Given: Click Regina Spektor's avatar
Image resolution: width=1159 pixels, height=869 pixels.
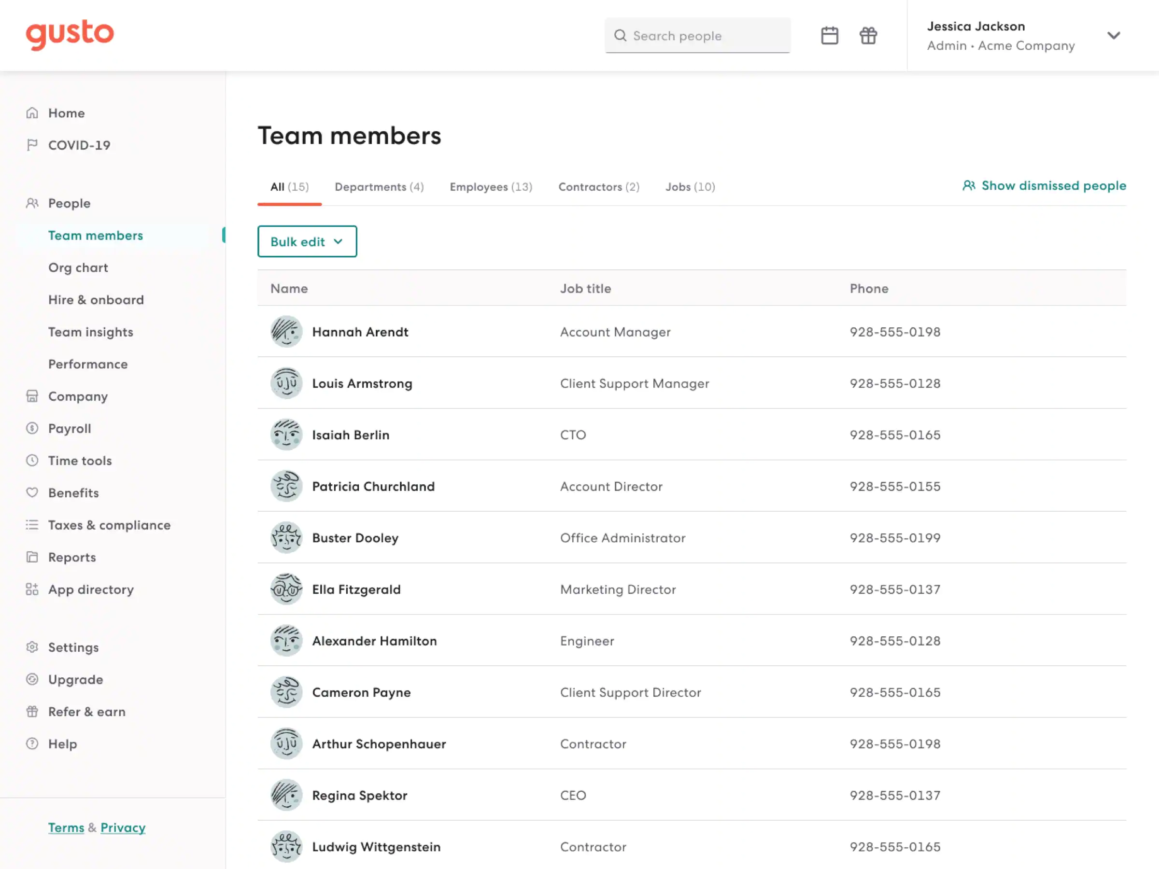Looking at the screenshot, I should 286,795.
